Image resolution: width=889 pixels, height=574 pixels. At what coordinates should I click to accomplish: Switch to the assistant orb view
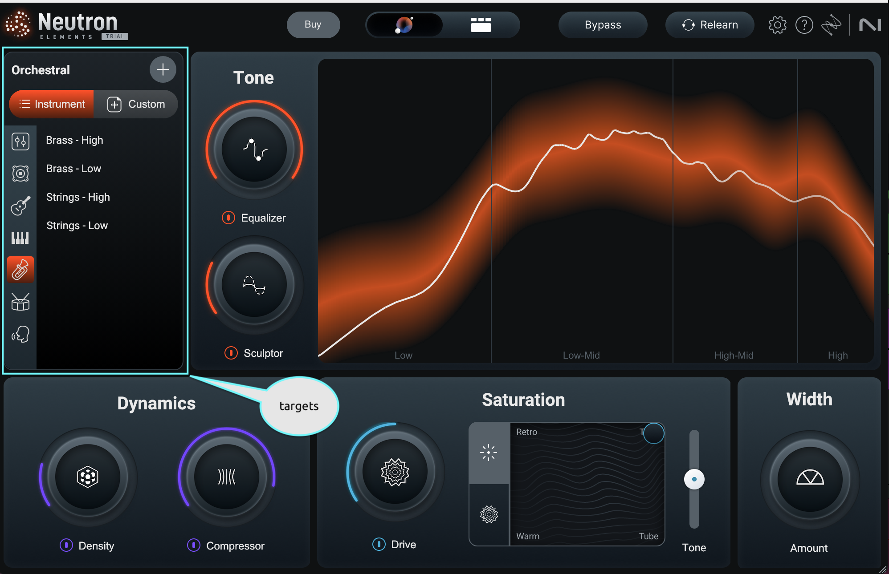404,25
